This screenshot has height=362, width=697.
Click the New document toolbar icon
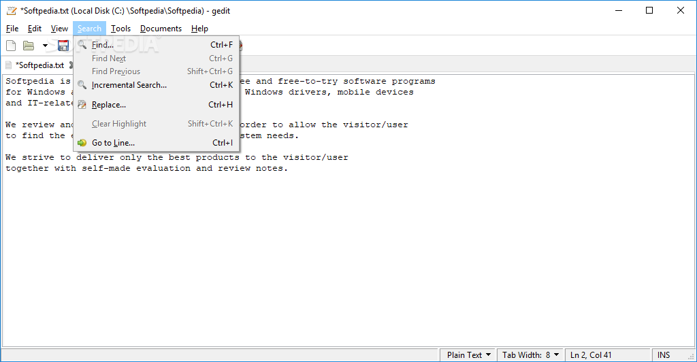pos(11,46)
